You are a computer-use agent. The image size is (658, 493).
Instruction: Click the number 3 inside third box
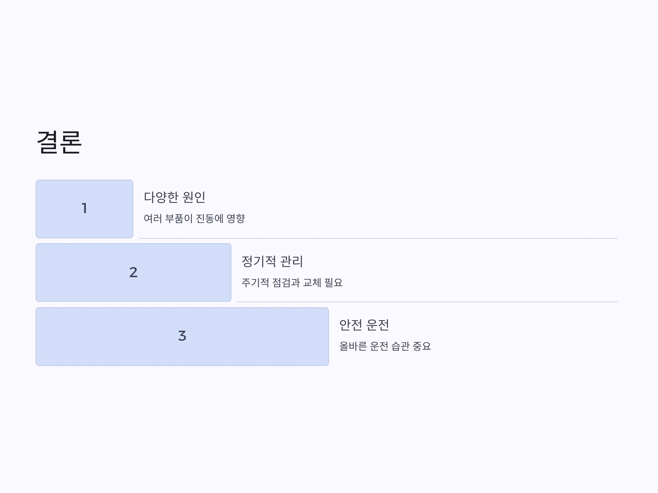(x=182, y=336)
